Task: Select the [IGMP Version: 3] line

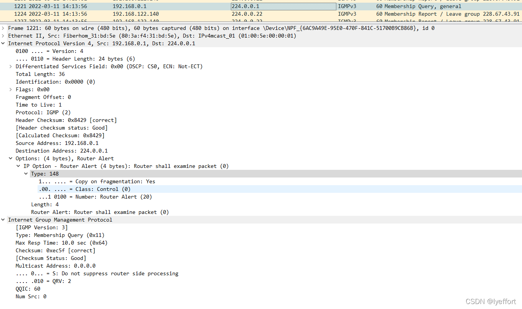Action: pos(42,227)
